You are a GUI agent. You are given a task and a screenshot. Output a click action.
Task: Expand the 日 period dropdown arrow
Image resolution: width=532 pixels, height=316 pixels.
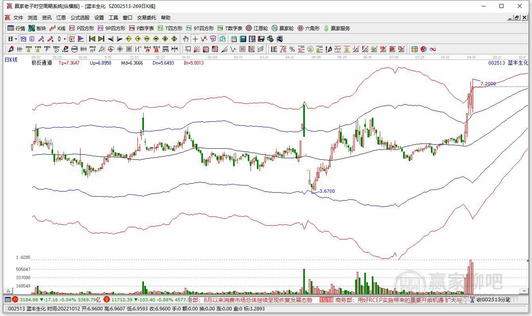[x=16, y=39]
